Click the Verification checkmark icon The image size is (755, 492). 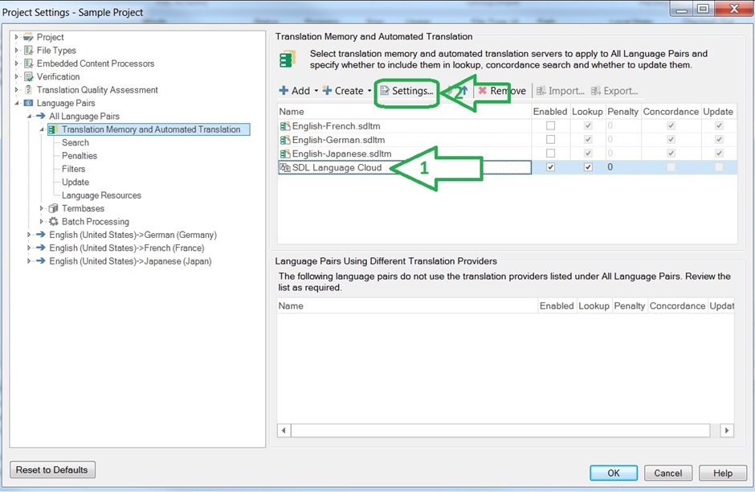[x=29, y=77]
